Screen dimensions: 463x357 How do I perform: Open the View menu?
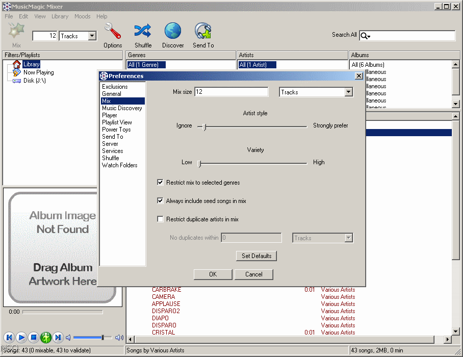tap(40, 16)
